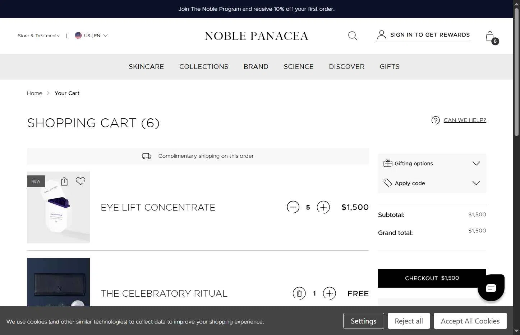The image size is (520, 335).
Task: Share Eye Lift Concentrate via share icon
Action: (x=64, y=181)
